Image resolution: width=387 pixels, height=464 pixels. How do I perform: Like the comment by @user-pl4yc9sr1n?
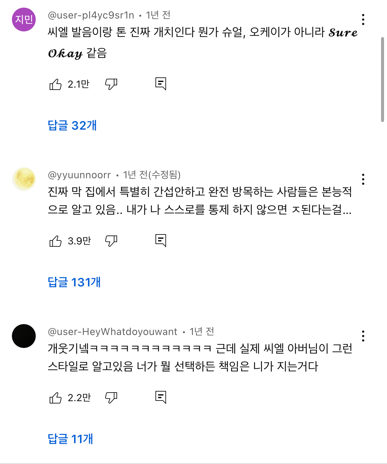pyautogui.click(x=56, y=84)
